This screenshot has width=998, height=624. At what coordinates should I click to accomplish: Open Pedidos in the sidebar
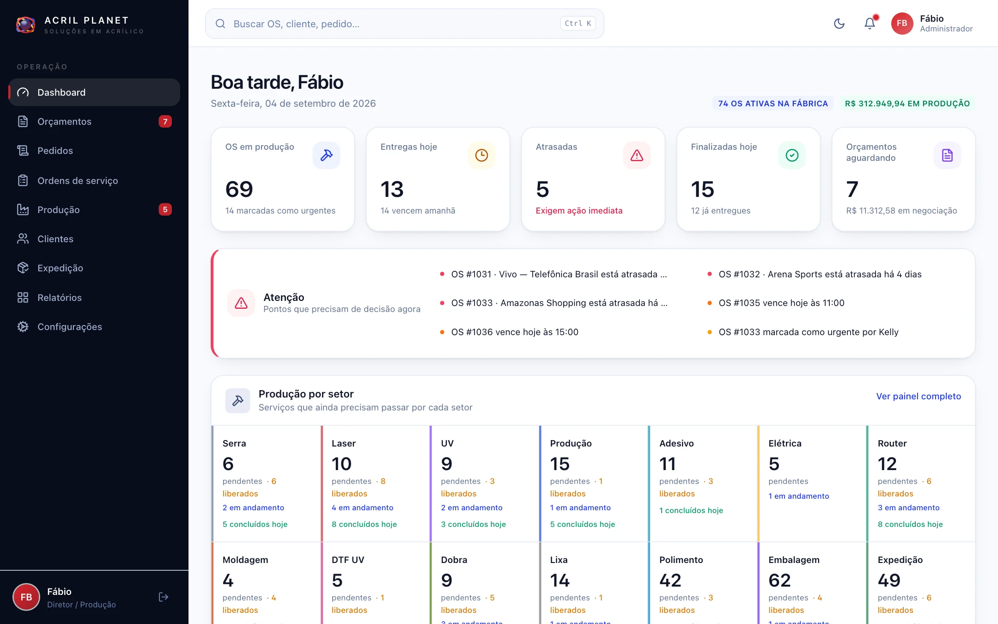pyautogui.click(x=94, y=151)
